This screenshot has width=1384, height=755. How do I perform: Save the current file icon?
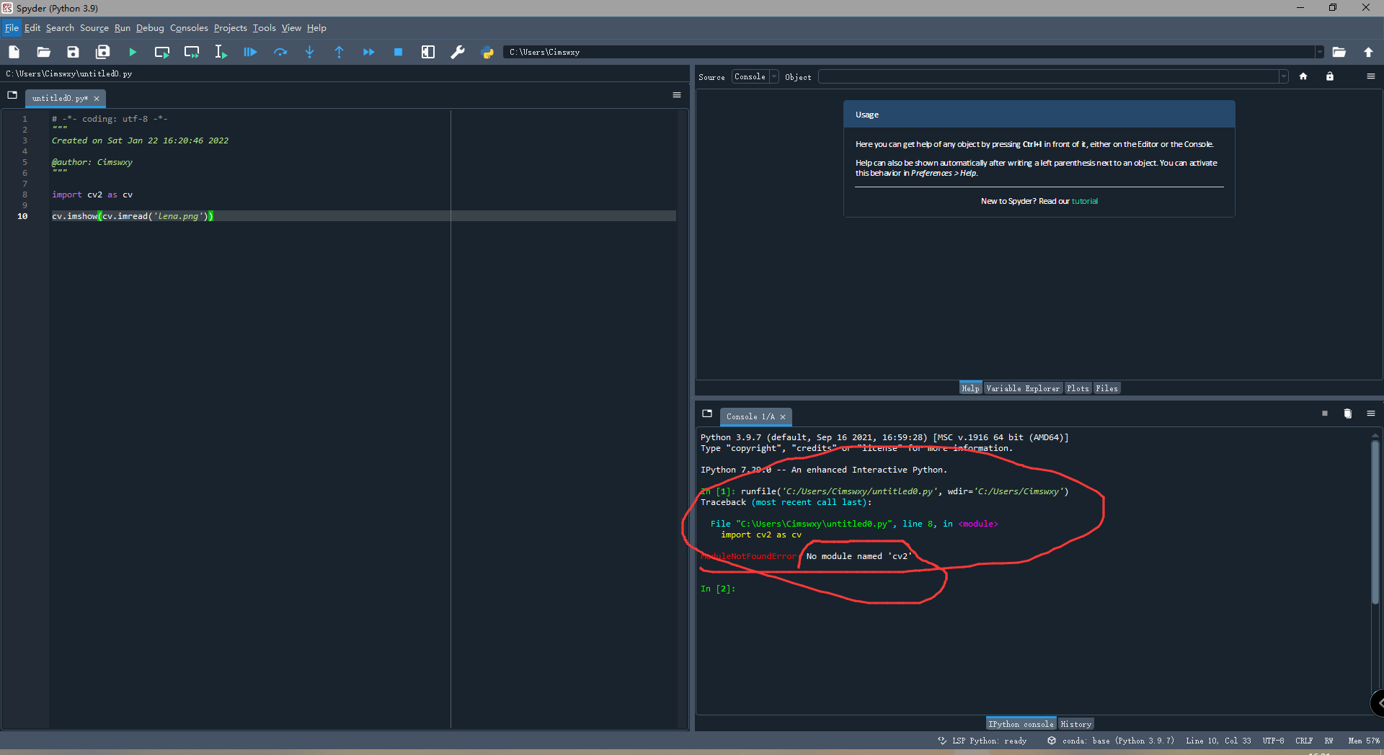73,52
